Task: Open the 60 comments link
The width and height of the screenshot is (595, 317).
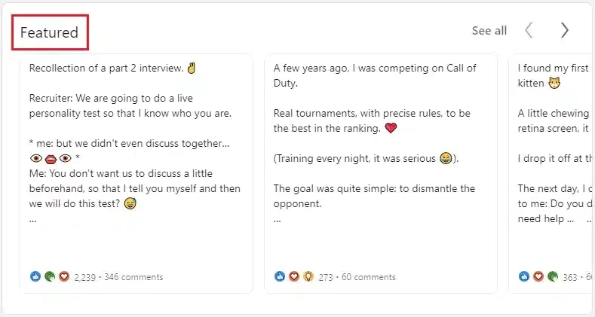Action: click(x=369, y=277)
